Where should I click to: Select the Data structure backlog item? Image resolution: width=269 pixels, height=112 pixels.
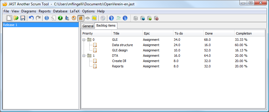122,45
